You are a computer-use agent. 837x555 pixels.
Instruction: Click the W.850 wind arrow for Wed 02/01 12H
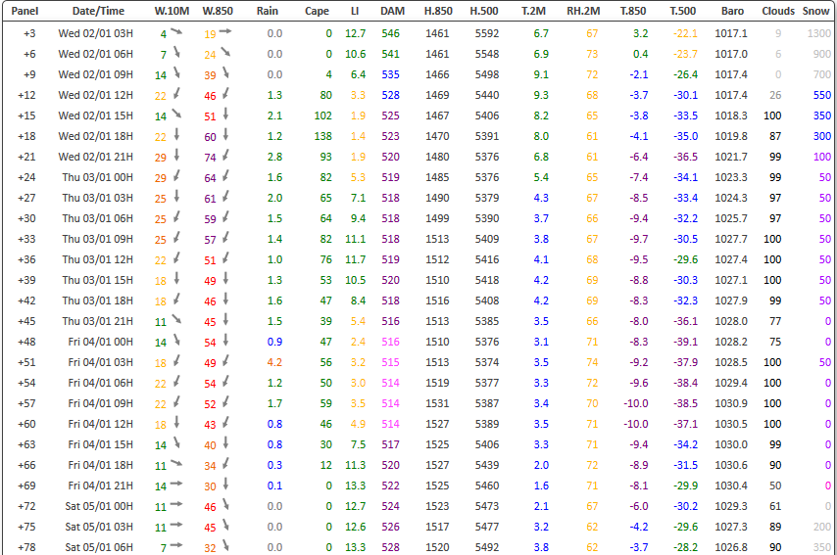(225, 94)
